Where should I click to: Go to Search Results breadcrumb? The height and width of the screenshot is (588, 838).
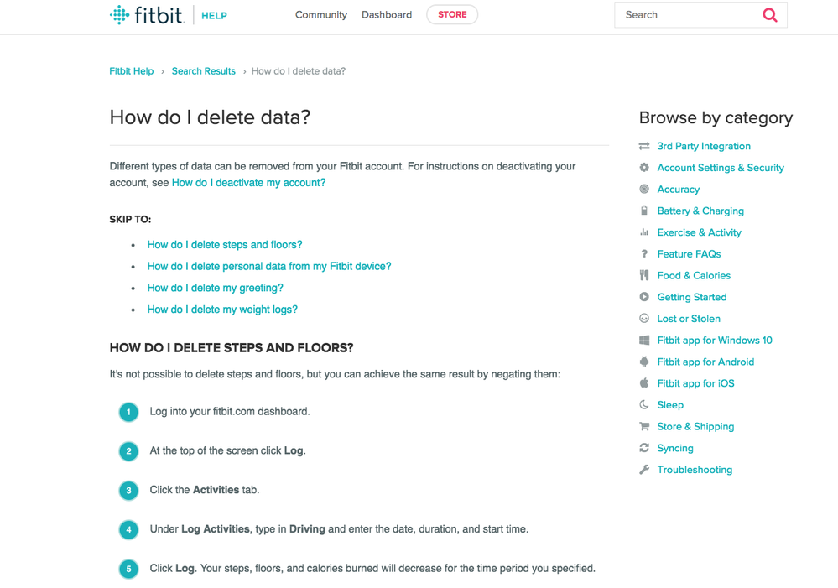point(203,71)
